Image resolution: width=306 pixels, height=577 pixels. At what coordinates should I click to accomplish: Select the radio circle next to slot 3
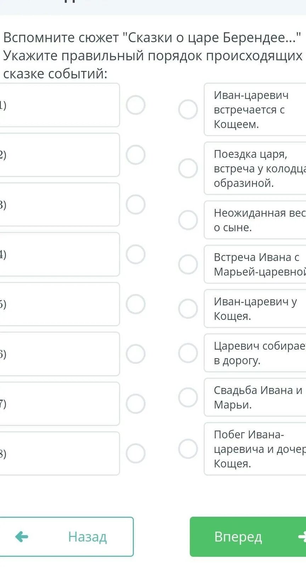(136, 205)
